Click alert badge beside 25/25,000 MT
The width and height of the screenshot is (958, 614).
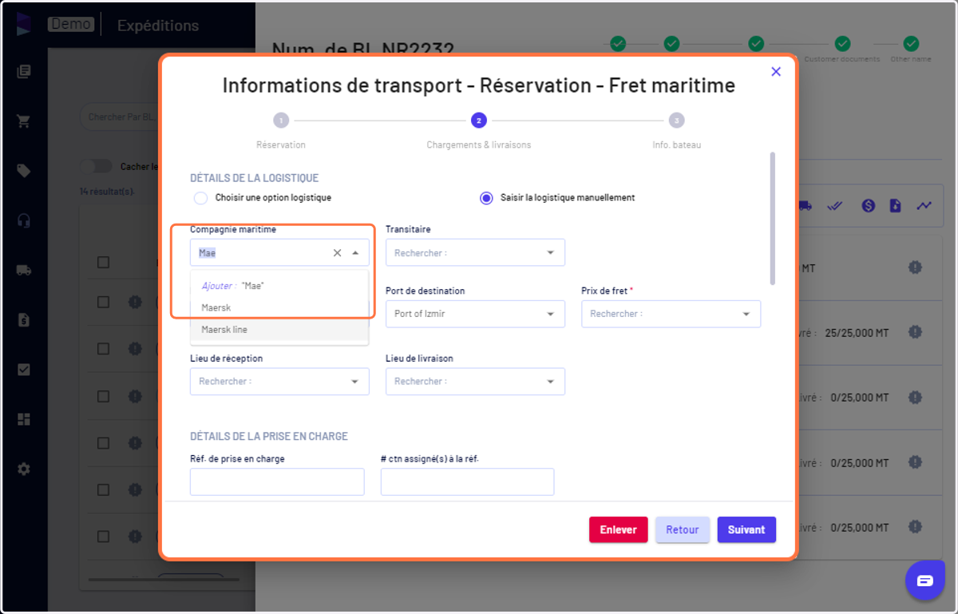tap(915, 332)
